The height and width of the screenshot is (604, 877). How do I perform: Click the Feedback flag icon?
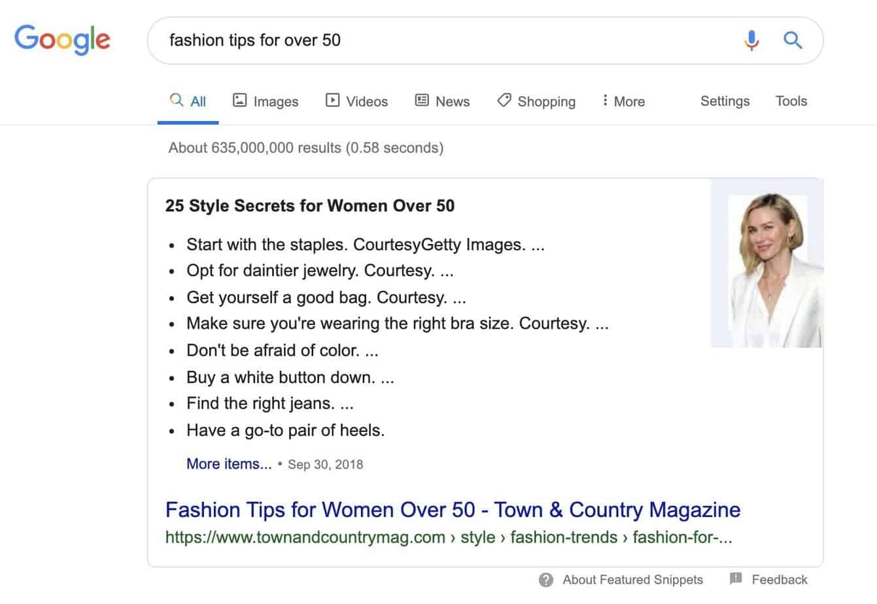(x=736, y=579)
